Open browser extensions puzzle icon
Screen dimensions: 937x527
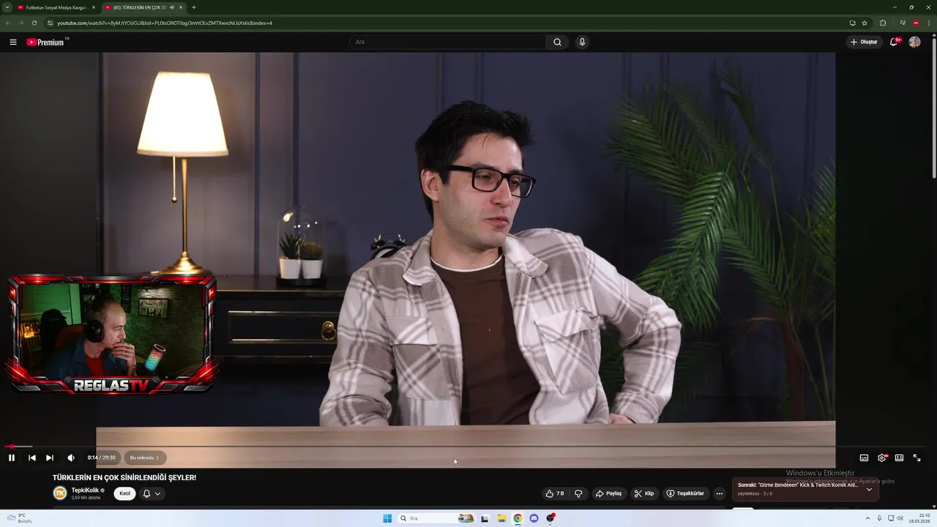883,23
